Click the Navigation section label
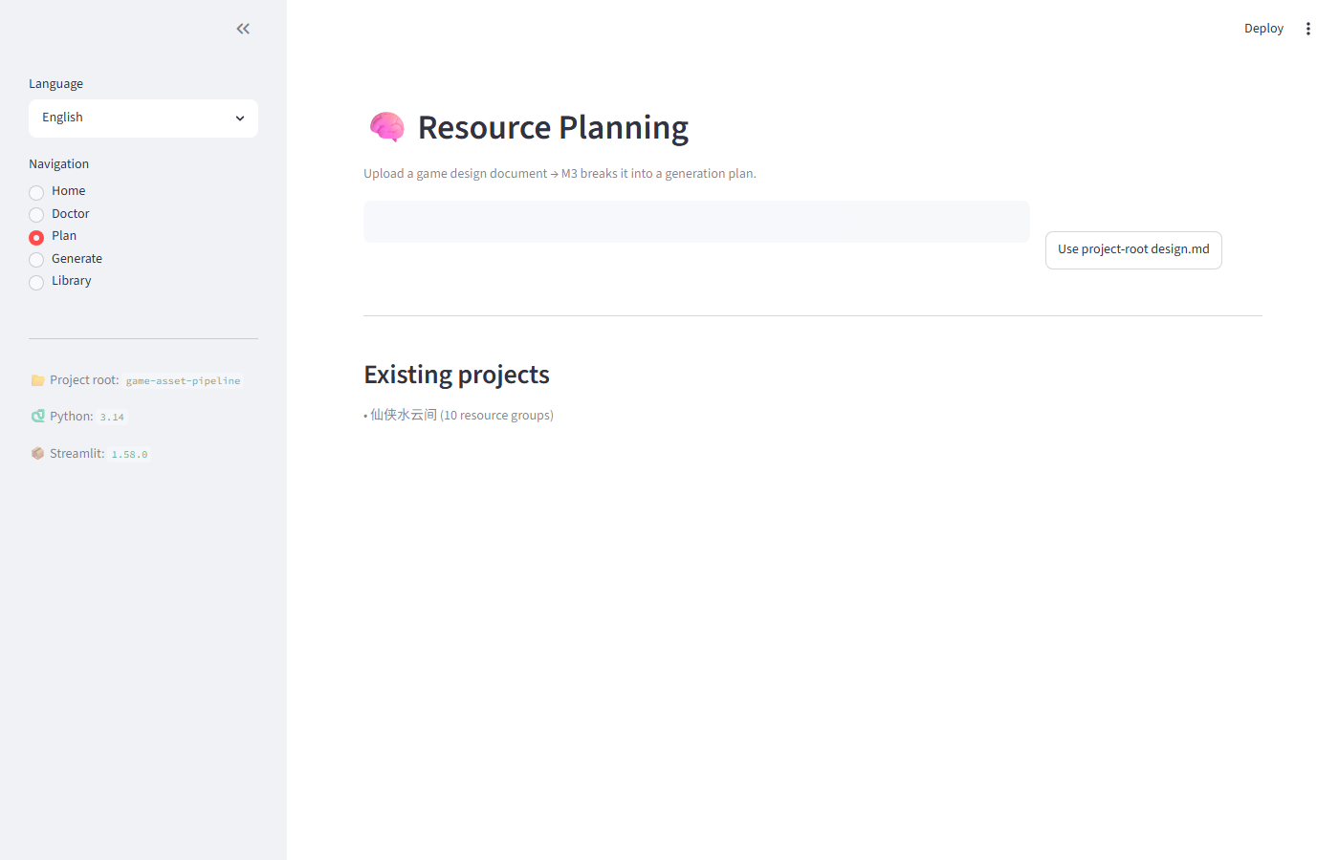This screenshot has height=860, width=1339. [58, 164]
